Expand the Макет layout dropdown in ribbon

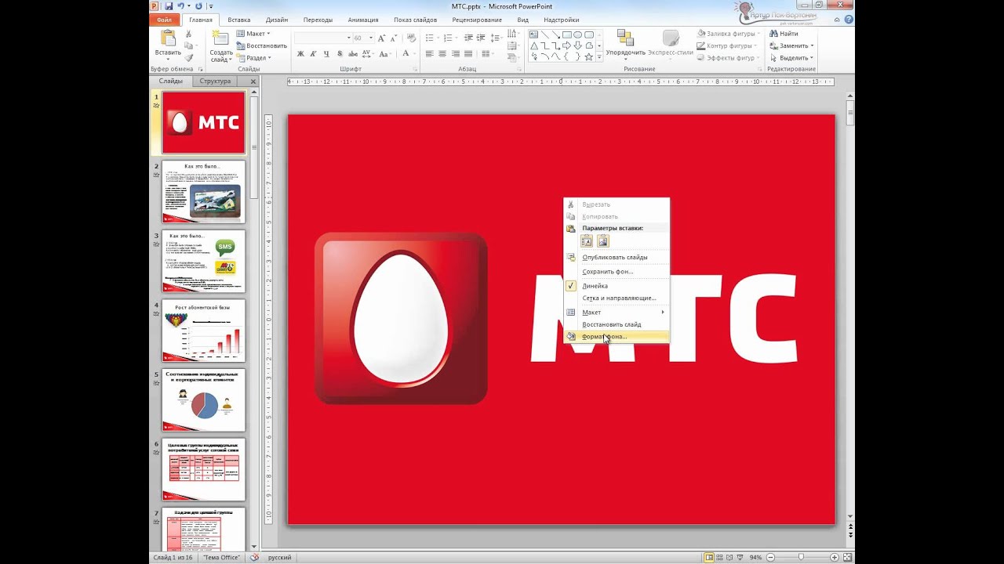point(254,34)
